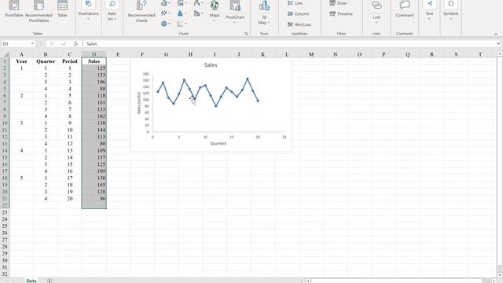Insert a PivotChart
Image resolution: width=503 pixels, height=283 pixels.
coord(235,11)
